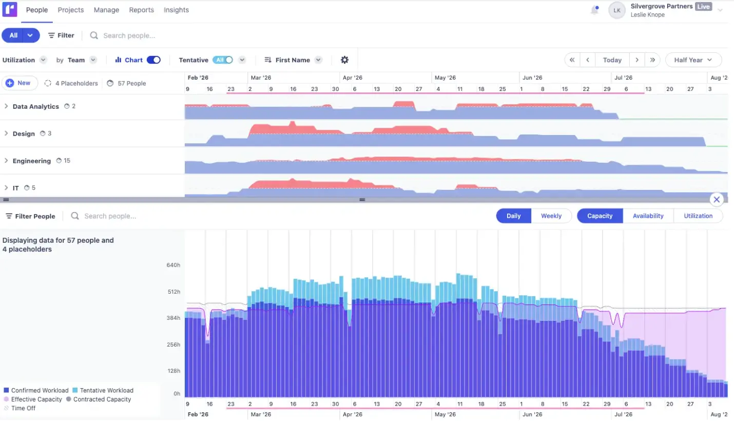Image resolution: width=734 pixels, height=421 pixels.
Task: Open the Half Year view dropdown
Action: 693,60
